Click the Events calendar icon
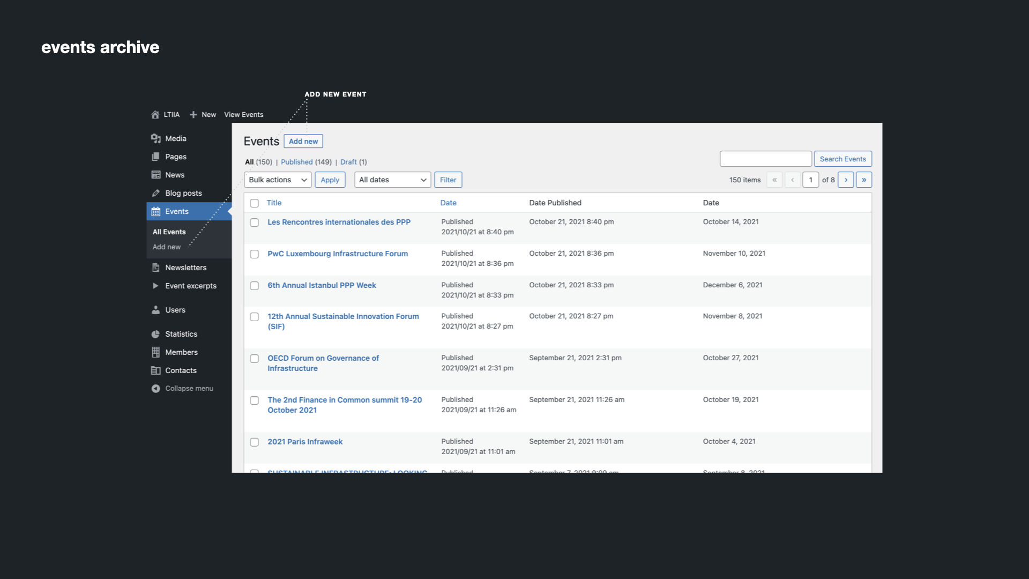This screenshot has width=1029, height=579. click(x=156, y=211)
